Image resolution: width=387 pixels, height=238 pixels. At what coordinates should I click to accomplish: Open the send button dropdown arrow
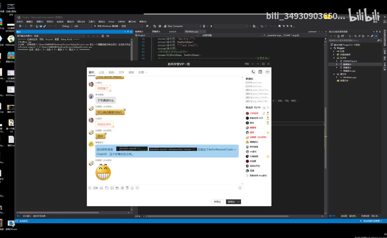pyautogui.click(x=238, y=202)
